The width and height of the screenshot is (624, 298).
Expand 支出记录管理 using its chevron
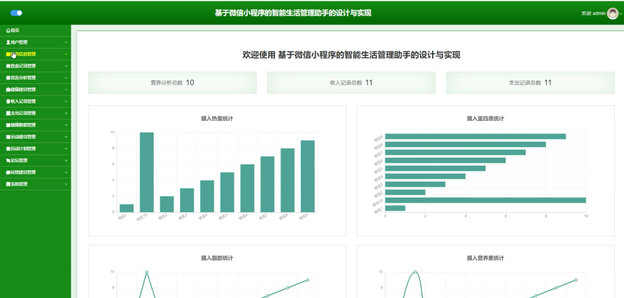[66, 113]
